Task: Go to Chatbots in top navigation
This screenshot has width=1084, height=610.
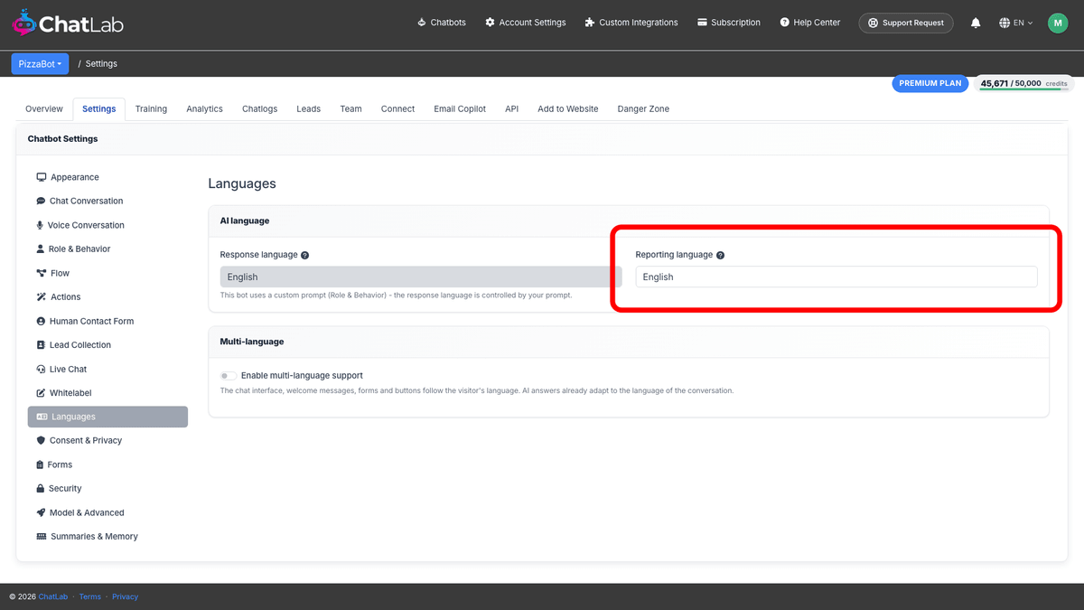Action: (x=442, y=23)
